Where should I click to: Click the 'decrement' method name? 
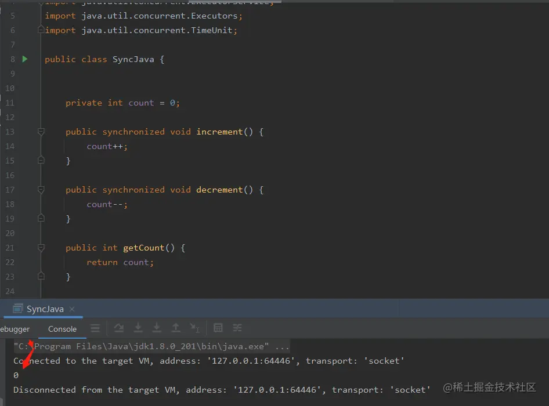pos(219,190)
